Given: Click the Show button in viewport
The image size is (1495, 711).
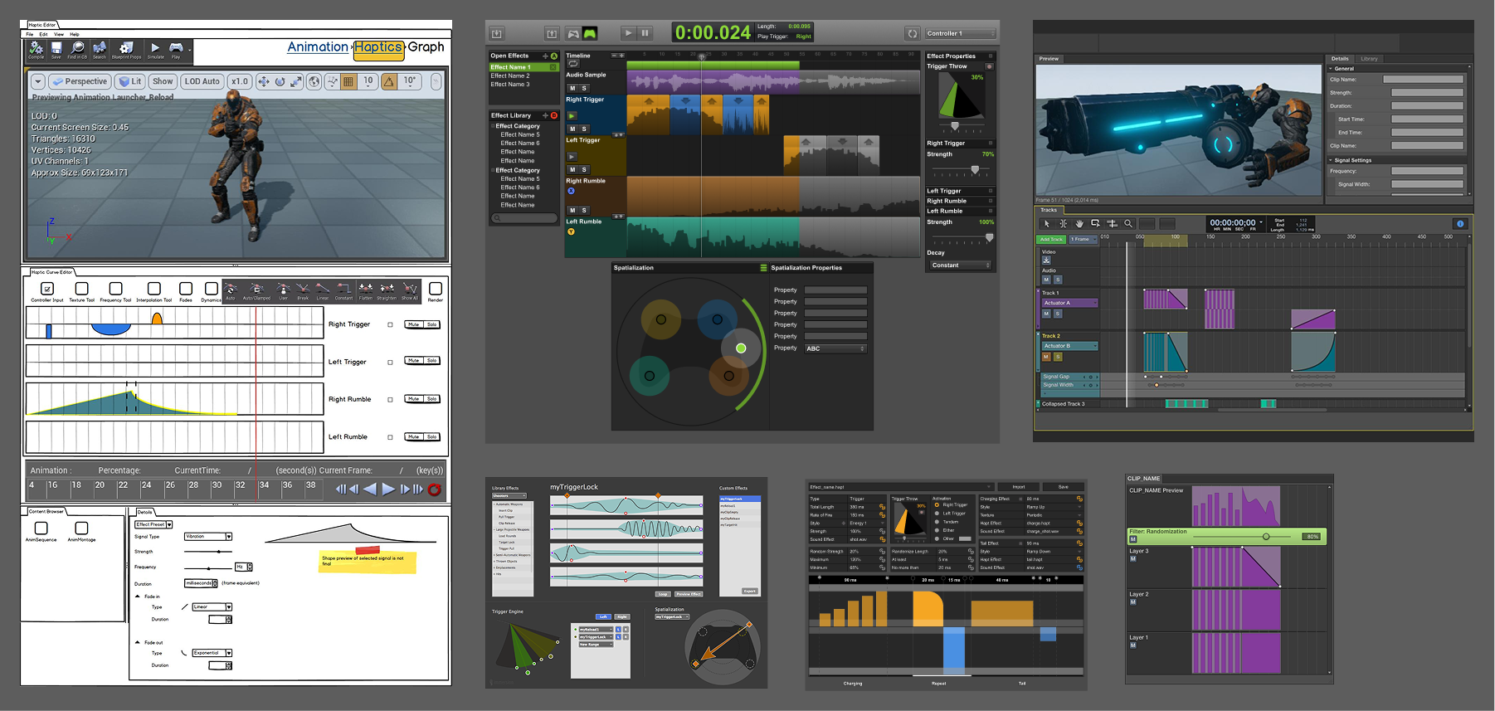Looking at the screenshot, I should click(163, 81).
